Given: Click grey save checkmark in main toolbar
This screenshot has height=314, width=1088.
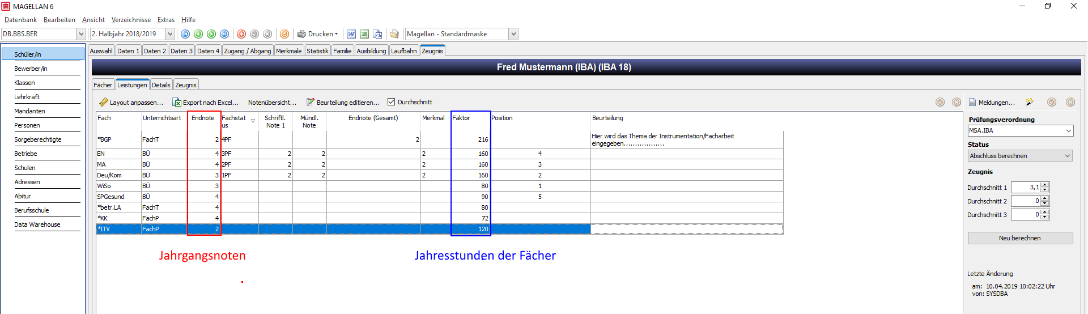Looking at the screenshot, I should point(254,34).
